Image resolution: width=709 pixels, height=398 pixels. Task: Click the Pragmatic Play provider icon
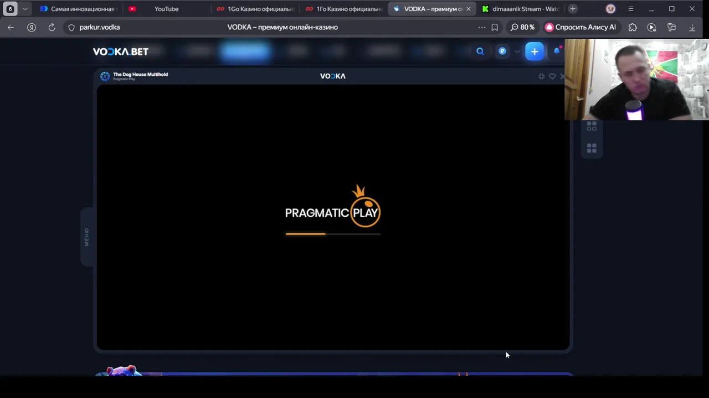point(105,76)
